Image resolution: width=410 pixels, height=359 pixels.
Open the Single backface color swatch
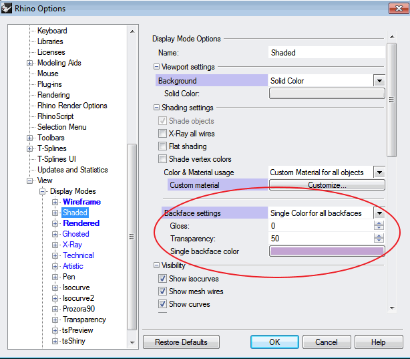click(x=327, y=251)
